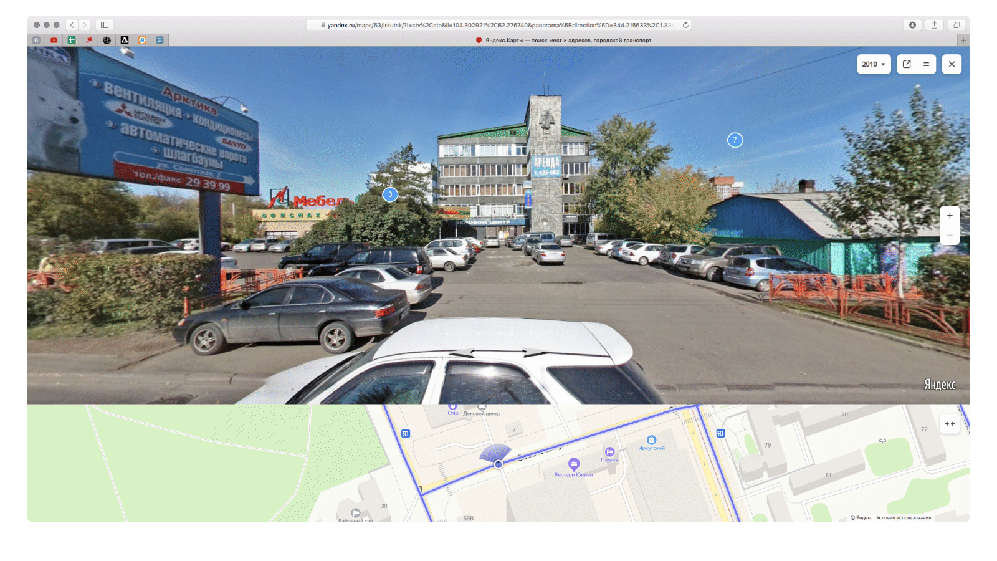This screenshot has height=561, width=997.
Task: Show the Safari tab overview
Action: (x=956, y=25)
